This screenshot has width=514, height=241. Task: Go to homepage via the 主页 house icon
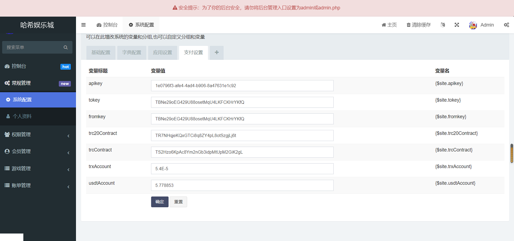pos(389,25)
